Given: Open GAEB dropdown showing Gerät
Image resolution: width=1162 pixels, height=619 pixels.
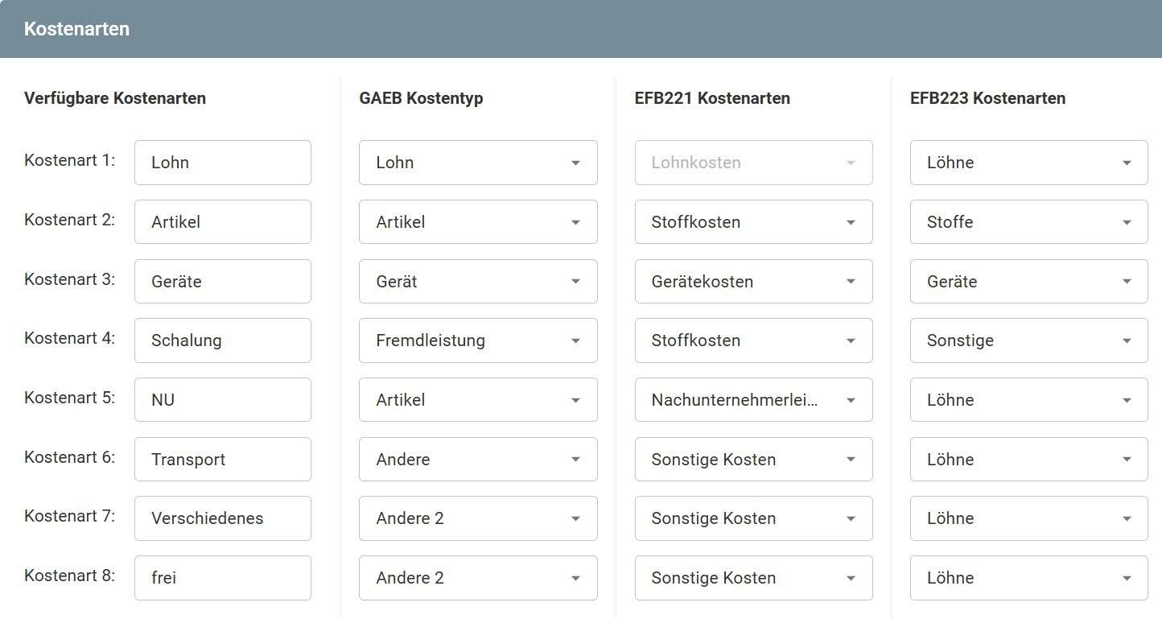Looking at the screenshot, I should click(x=478, y=282).
